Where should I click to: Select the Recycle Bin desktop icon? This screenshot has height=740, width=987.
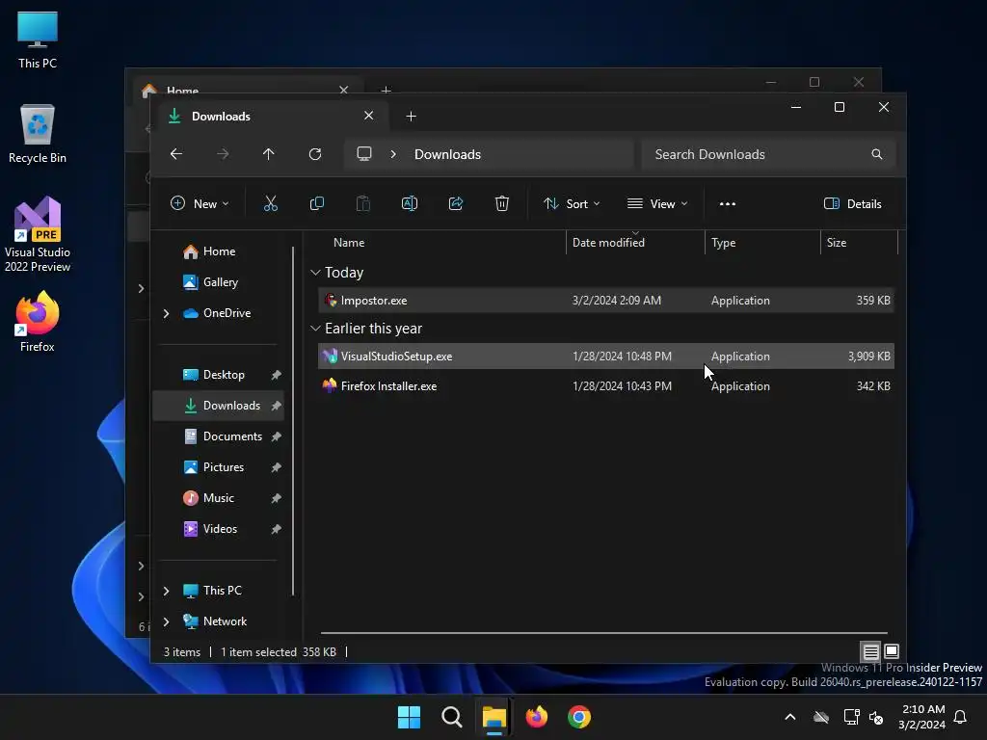(38, 134)
